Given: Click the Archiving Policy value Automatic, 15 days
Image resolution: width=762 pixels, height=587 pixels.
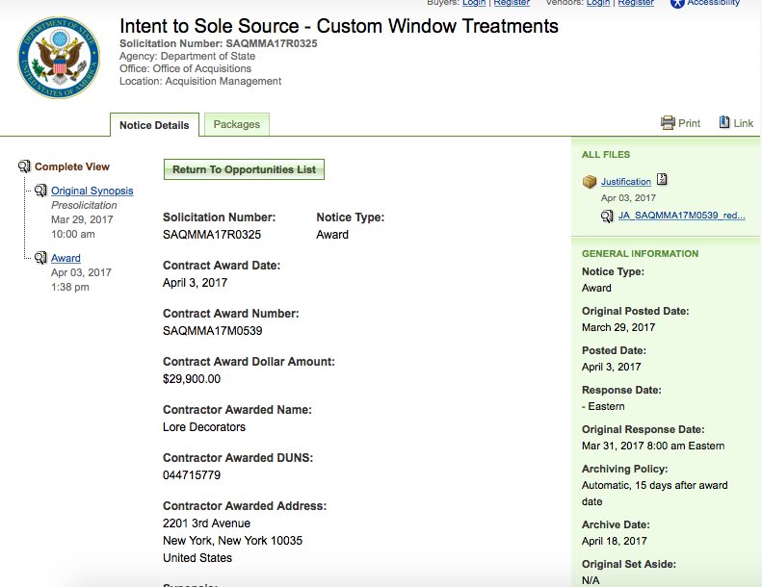Looking at the screenshot, I should [655, 494].
